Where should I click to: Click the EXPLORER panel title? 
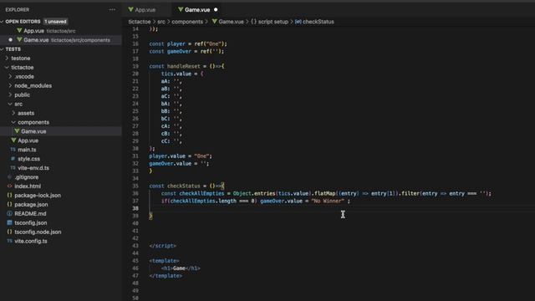pos(18,9)
